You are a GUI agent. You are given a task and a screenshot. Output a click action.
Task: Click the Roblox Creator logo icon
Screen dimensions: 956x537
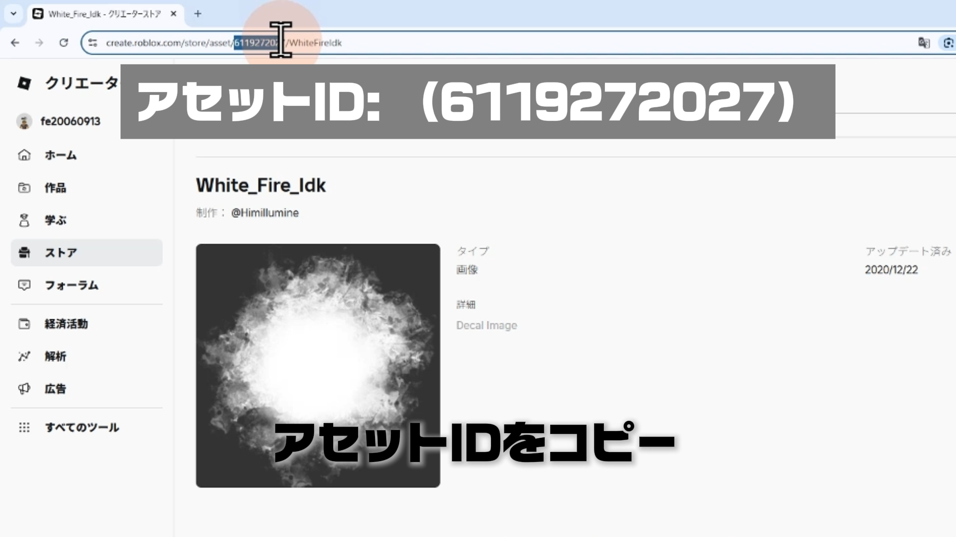[24, 83]
